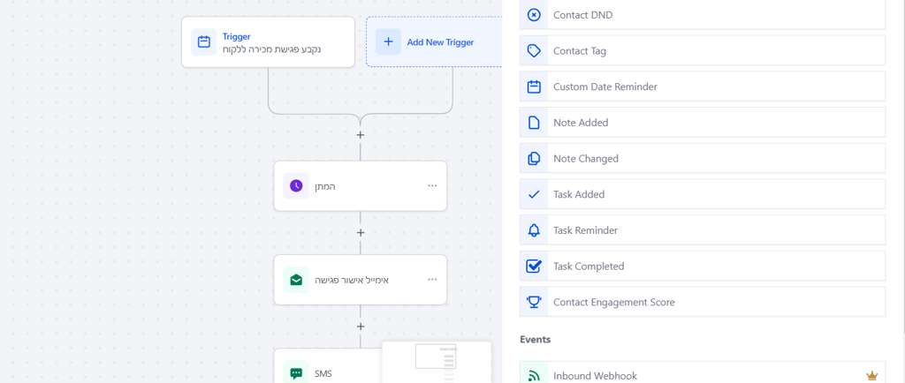Choose the Task Added trigger
905x383 pixels.
[x=703, y=194]
